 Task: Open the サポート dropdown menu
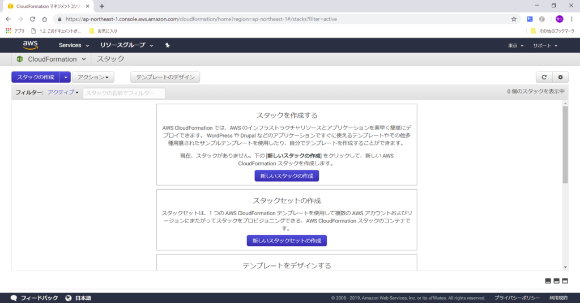[x=545, y=45]
